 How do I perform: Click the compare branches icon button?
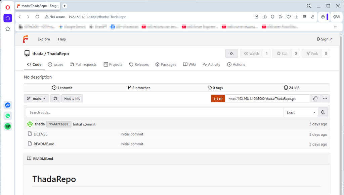click(x=55, y=99)
